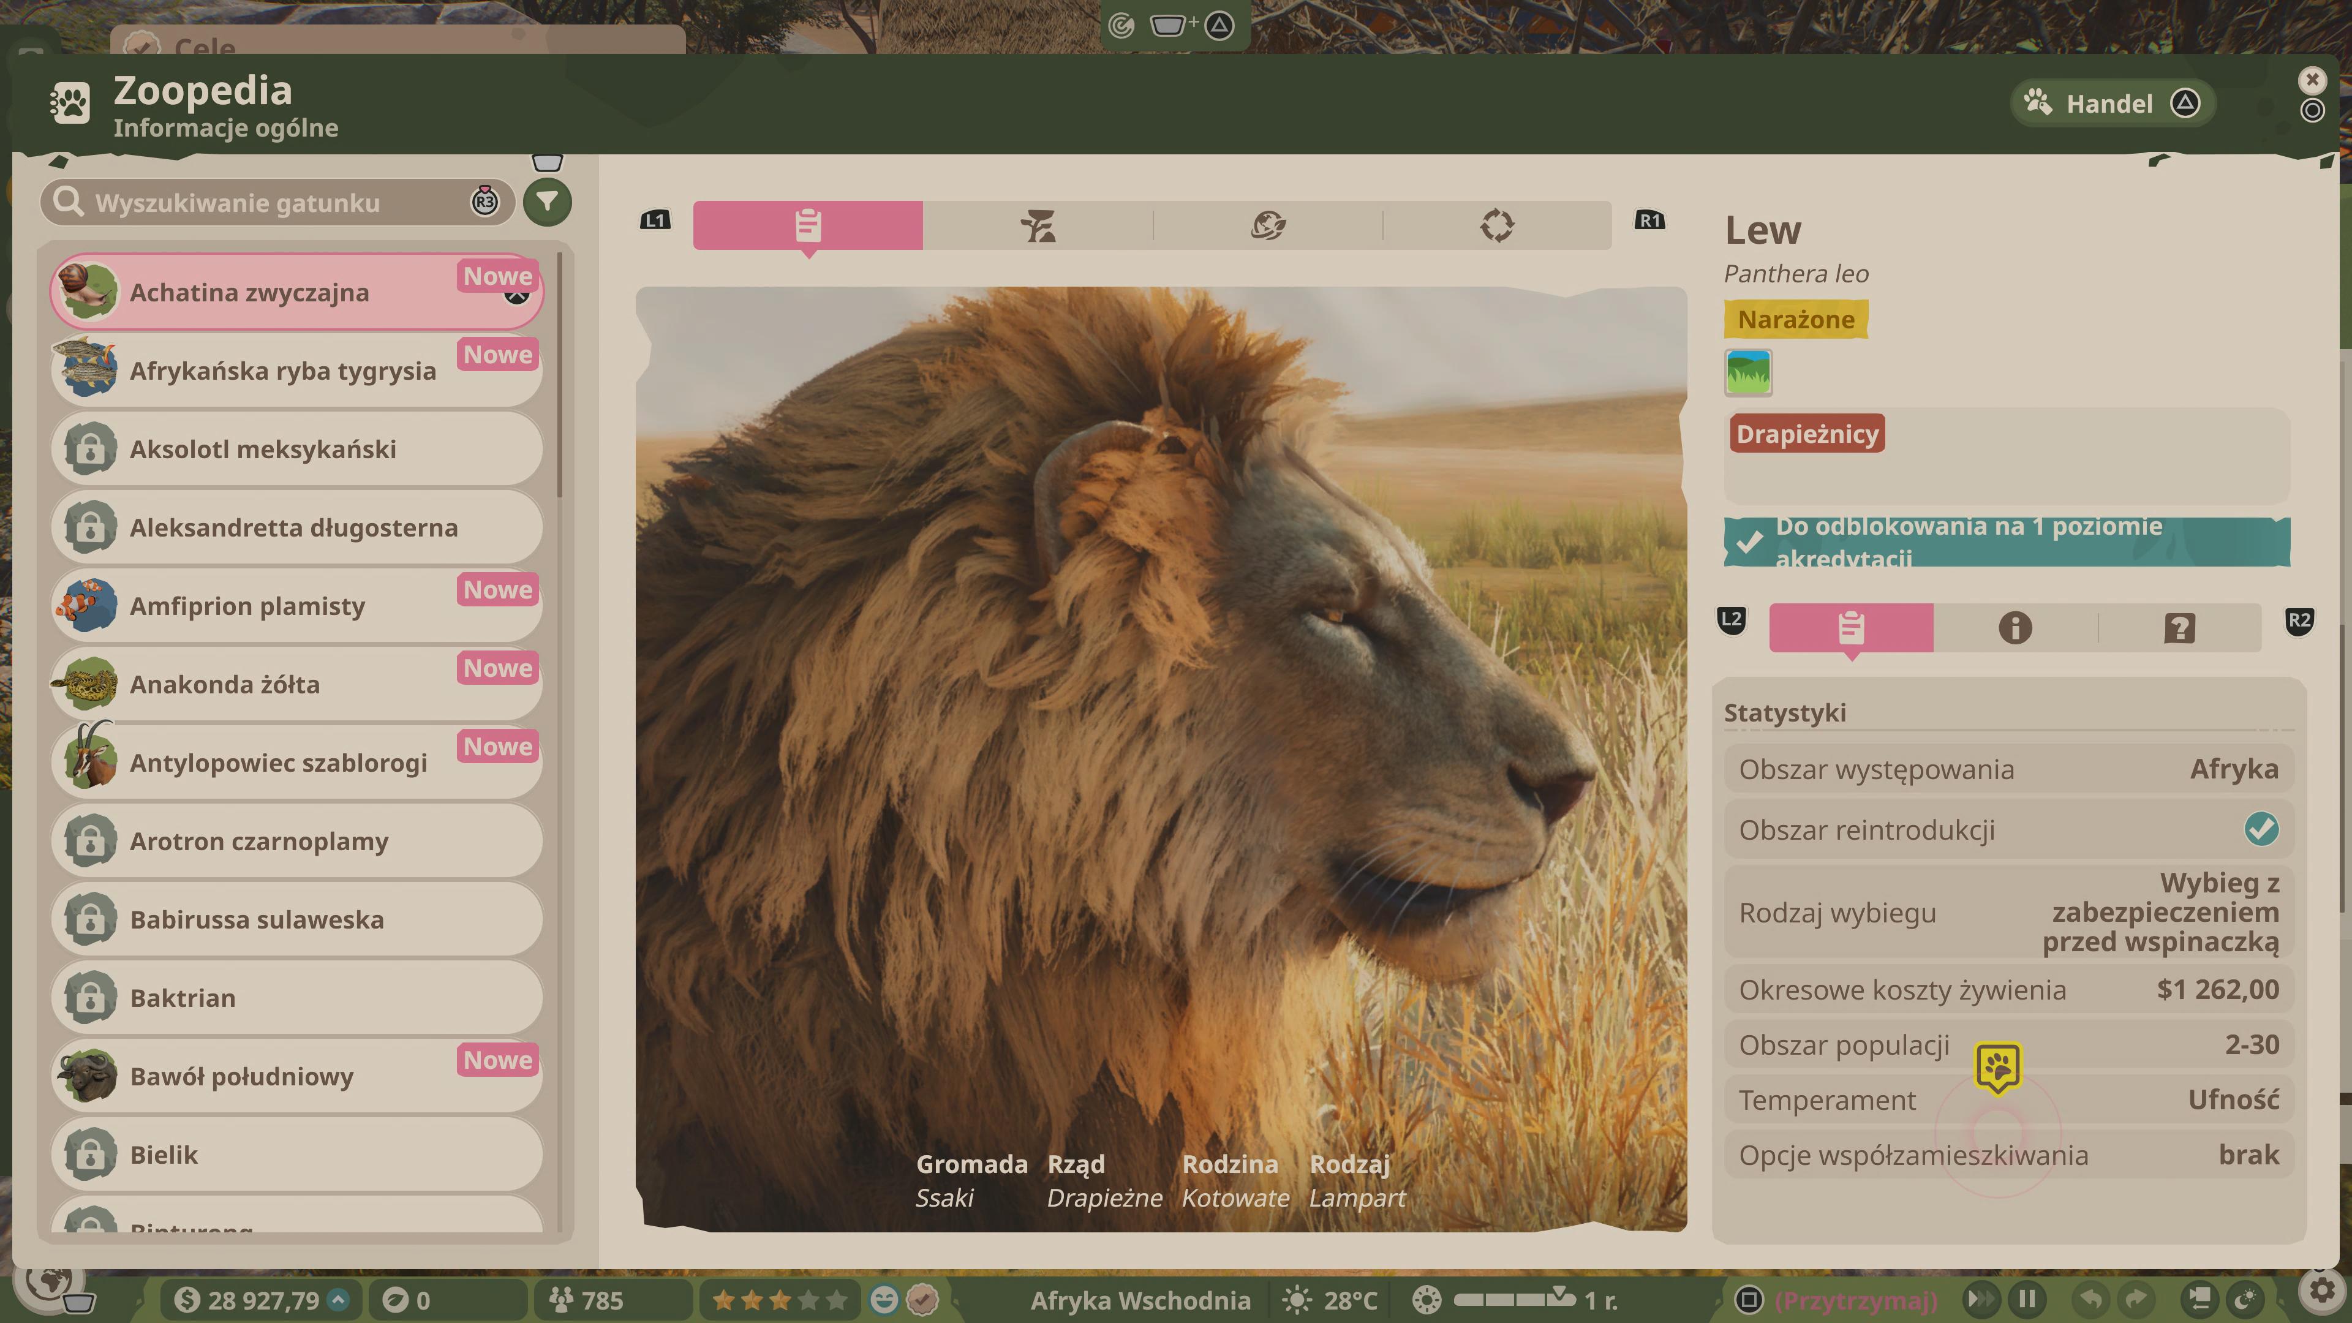The image size is (2352, 1323).
Task: Click the zoo star rating
Action: click(779, 1299)
